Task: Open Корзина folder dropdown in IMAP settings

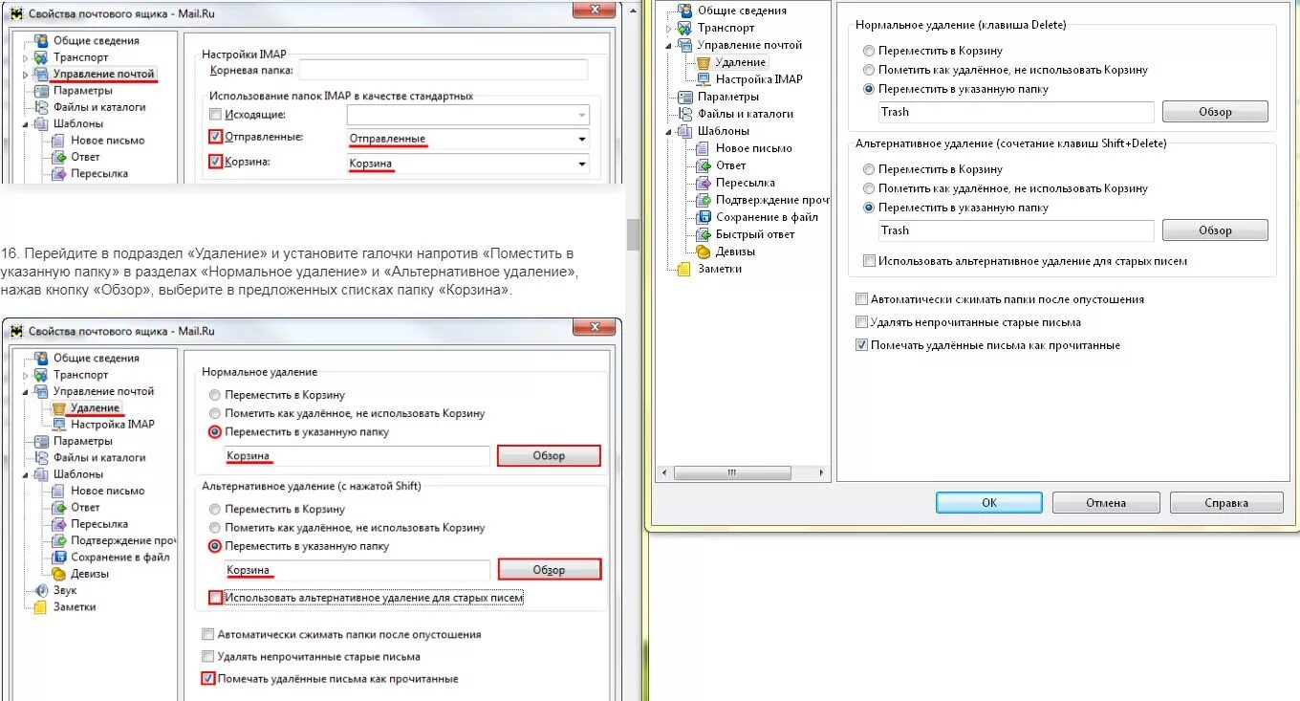Action: (581, 164)
